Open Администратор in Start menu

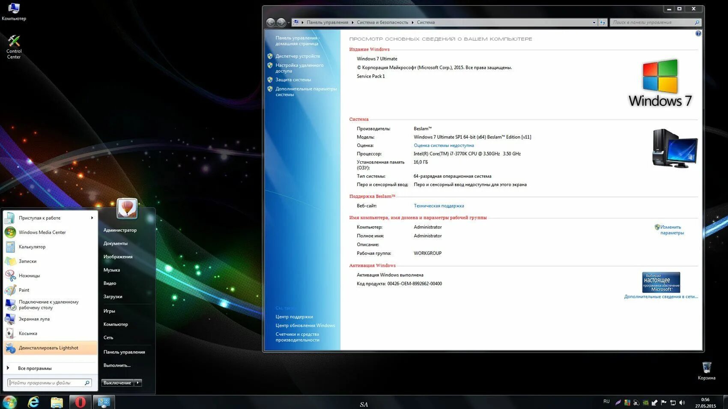click(120, 230)
